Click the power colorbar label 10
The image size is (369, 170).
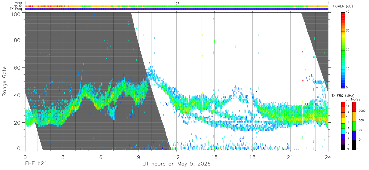pos(348,68)
